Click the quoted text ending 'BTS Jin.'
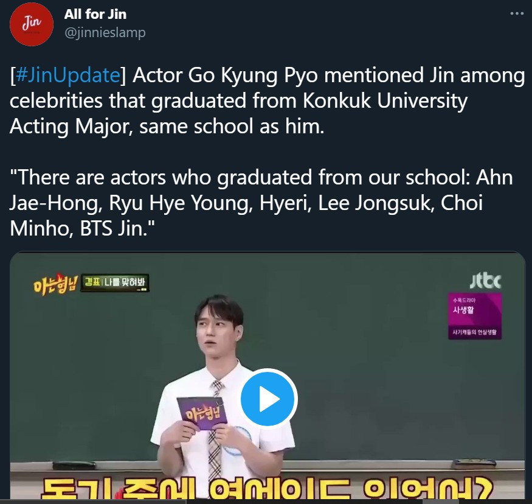Viewport: 532px width, 504px height. 261,203
